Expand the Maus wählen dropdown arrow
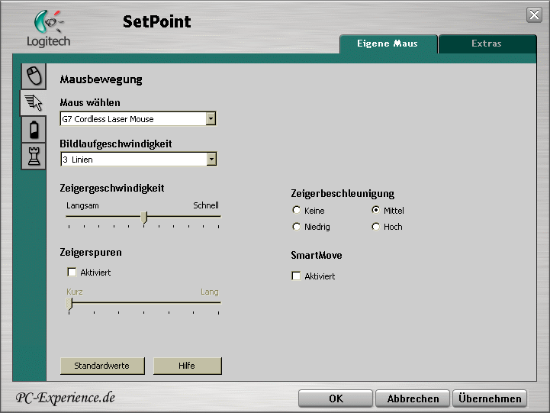This screenshot has height=413, width=550. pyautogui.click(x=211, y=118)
